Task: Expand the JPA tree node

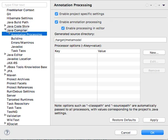Action: (5, 71)
